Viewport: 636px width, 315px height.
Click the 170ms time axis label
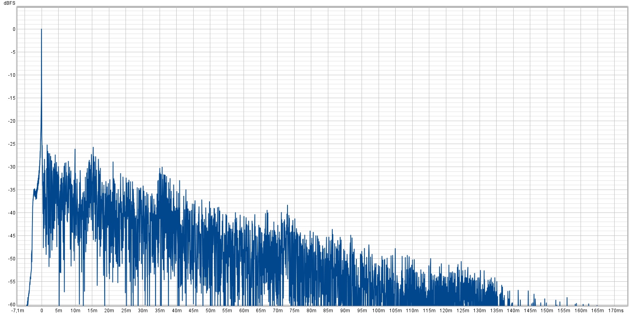click(616, 311)
